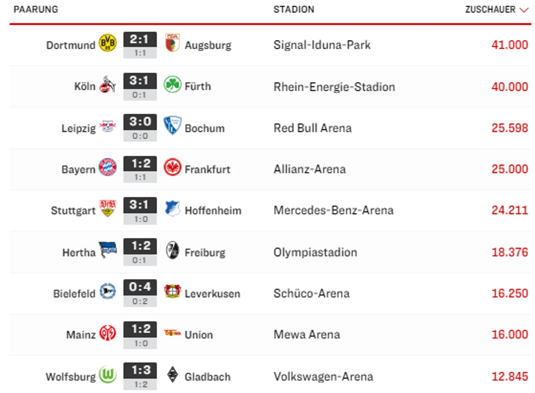535x393 pixels.
Task: Open the Hoffenheim team link
Action: pos(213,210)
